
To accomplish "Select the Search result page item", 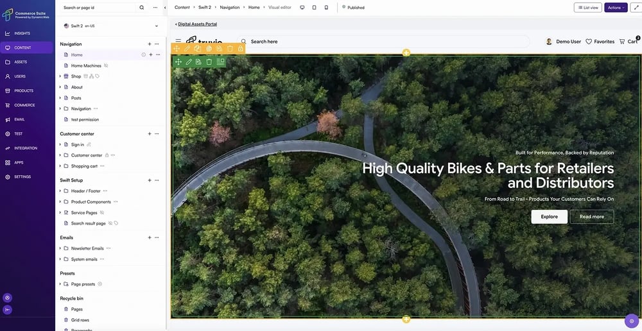I will [x=89, y=223].
